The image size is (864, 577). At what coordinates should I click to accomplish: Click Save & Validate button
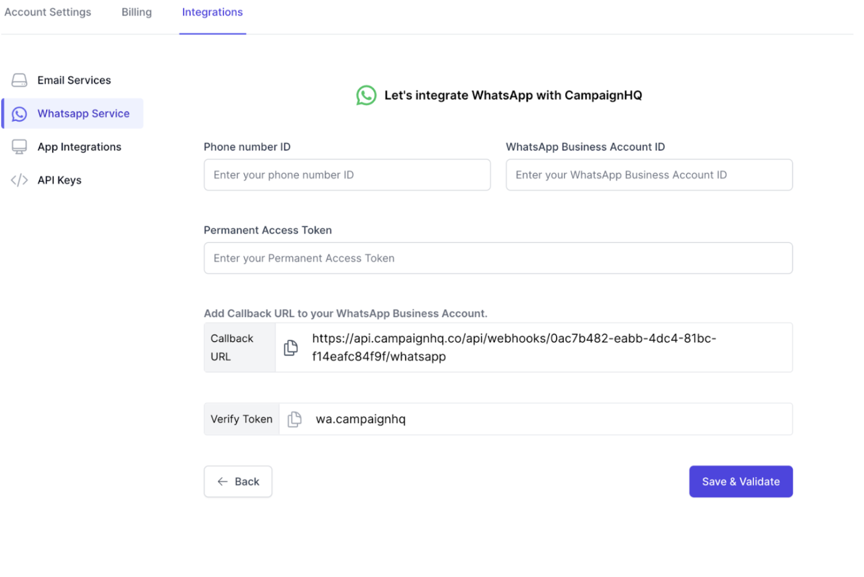(x=740, y=481)
